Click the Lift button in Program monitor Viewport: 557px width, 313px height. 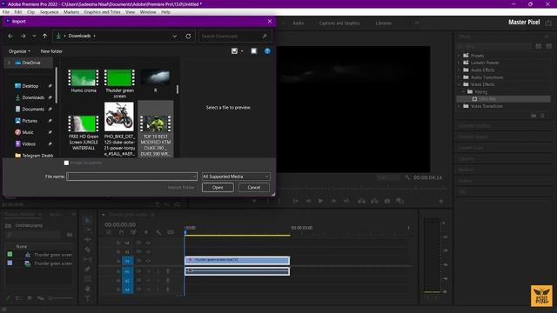coord(362,201)
